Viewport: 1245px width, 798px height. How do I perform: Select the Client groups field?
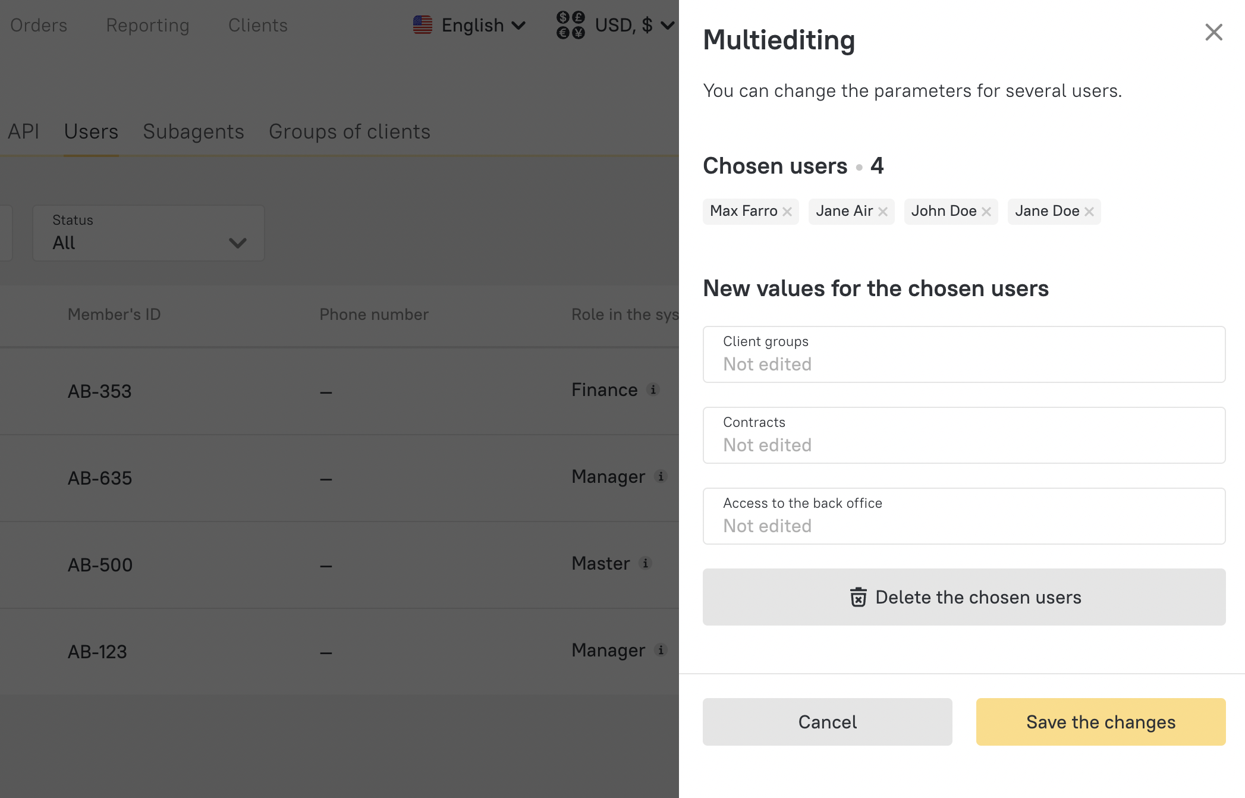pyautogui.click(x=963, y=354)
